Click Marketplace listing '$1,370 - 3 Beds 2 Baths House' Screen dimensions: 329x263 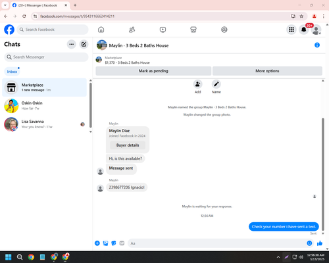127,62
